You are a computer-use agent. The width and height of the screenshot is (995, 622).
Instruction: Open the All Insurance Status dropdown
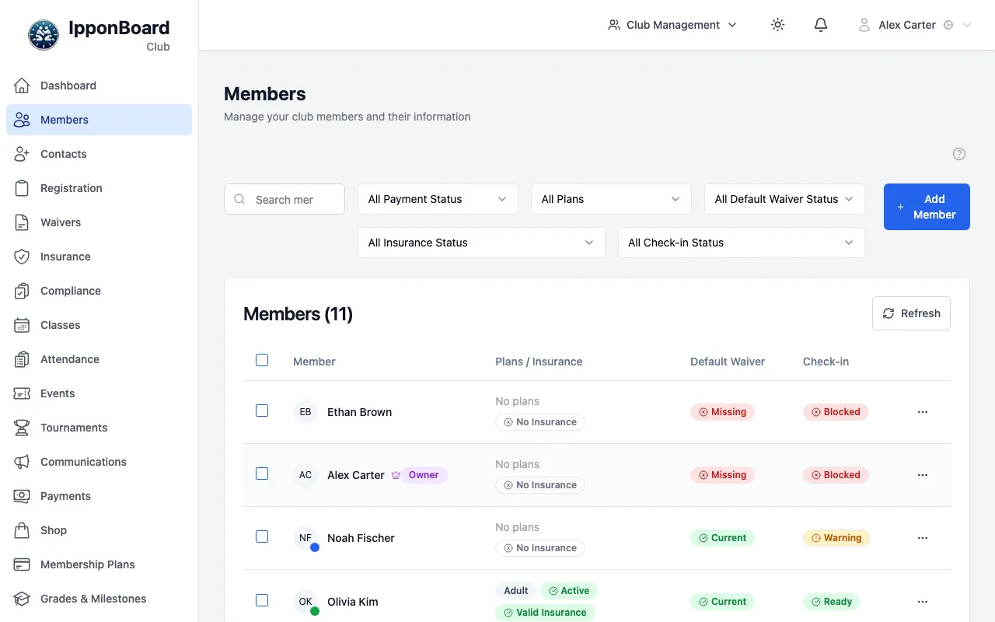tap(481, 243)
